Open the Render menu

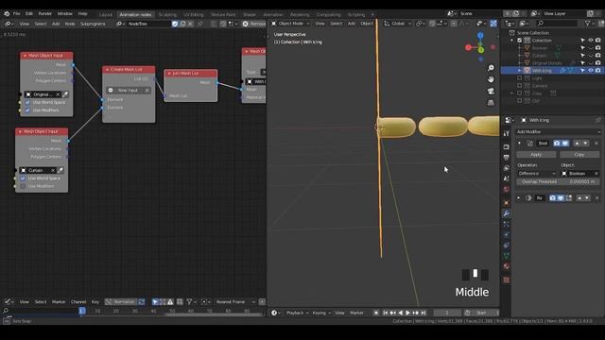pos(45,13)
